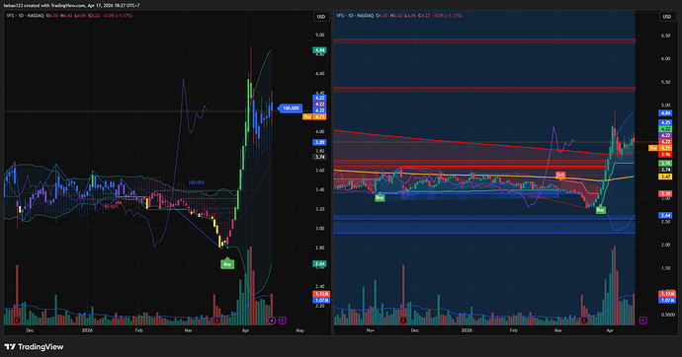Open the earnings marker near Dec on right chart
682x357 pixels.
403,321
